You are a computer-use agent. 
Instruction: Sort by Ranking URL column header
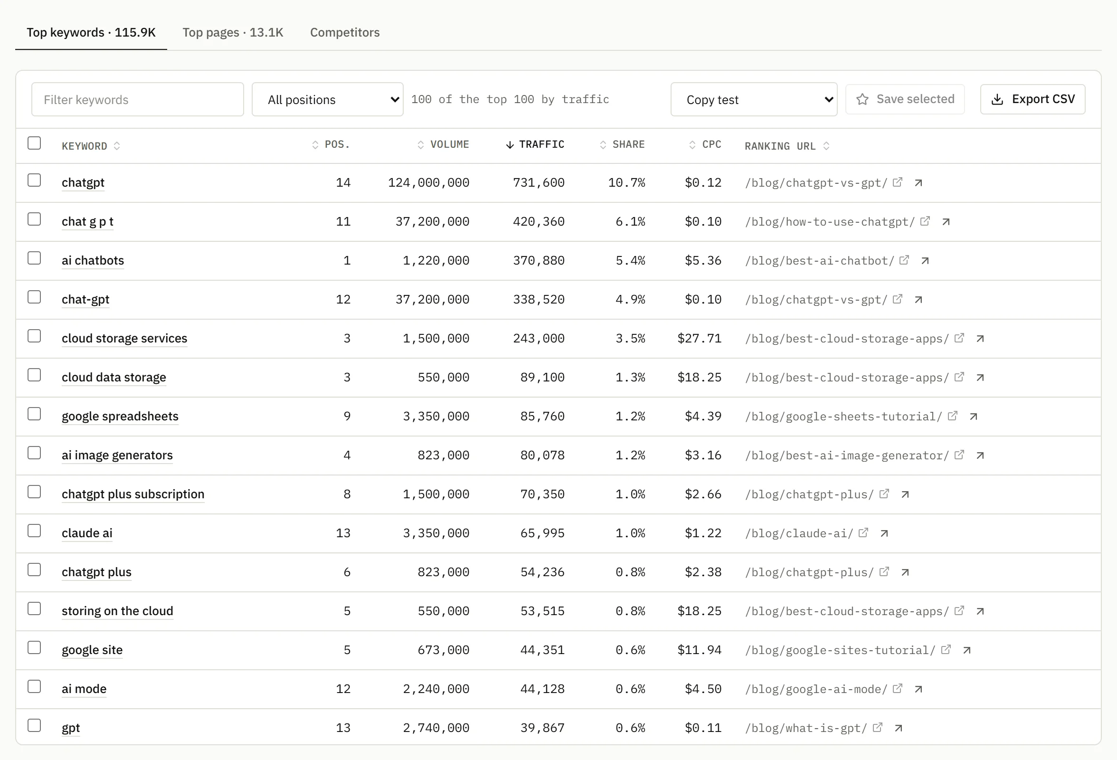pyautogui.click(x=787, y=146)
